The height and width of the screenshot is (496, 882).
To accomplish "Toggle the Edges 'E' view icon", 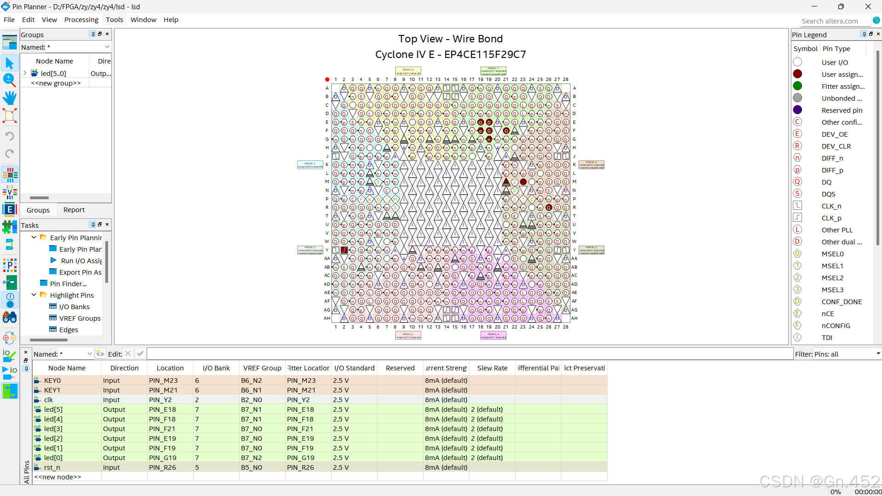I will click(x=10, y=209).
